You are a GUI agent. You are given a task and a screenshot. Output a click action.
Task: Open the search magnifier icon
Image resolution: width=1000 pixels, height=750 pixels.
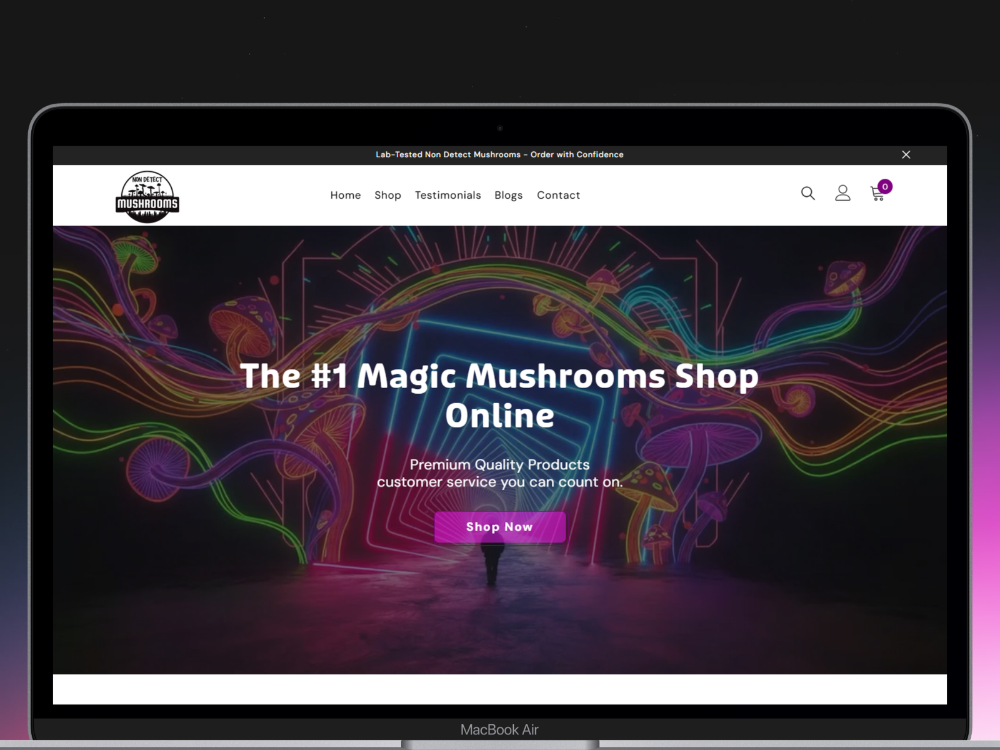click(x=808, y=194)
